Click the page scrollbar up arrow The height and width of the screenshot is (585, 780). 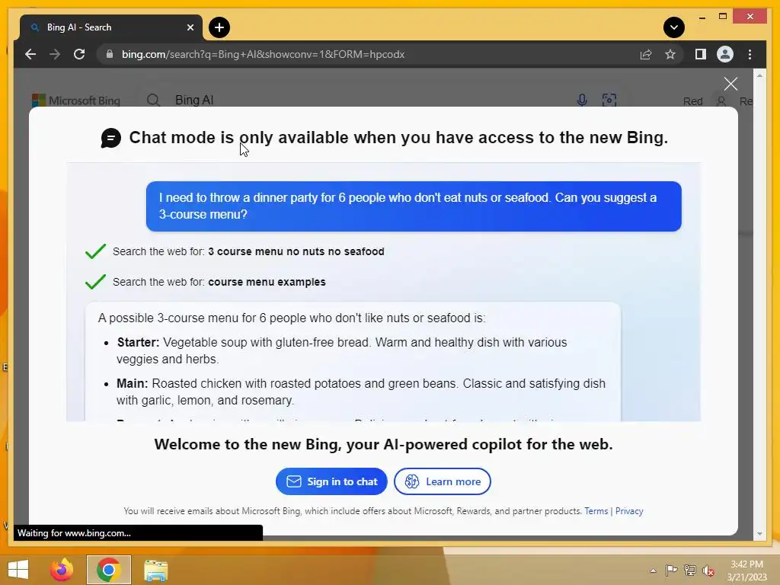pyautogui.click(x=759, y=75)
